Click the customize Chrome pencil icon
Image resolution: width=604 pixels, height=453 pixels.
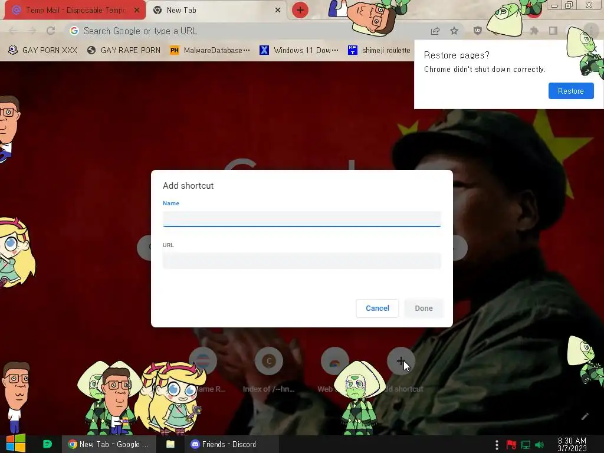click(x=585, y=416)
